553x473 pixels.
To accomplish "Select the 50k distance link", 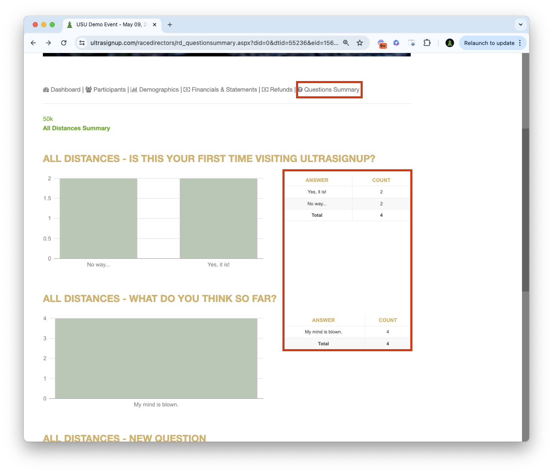I will (x=48, y=119).
